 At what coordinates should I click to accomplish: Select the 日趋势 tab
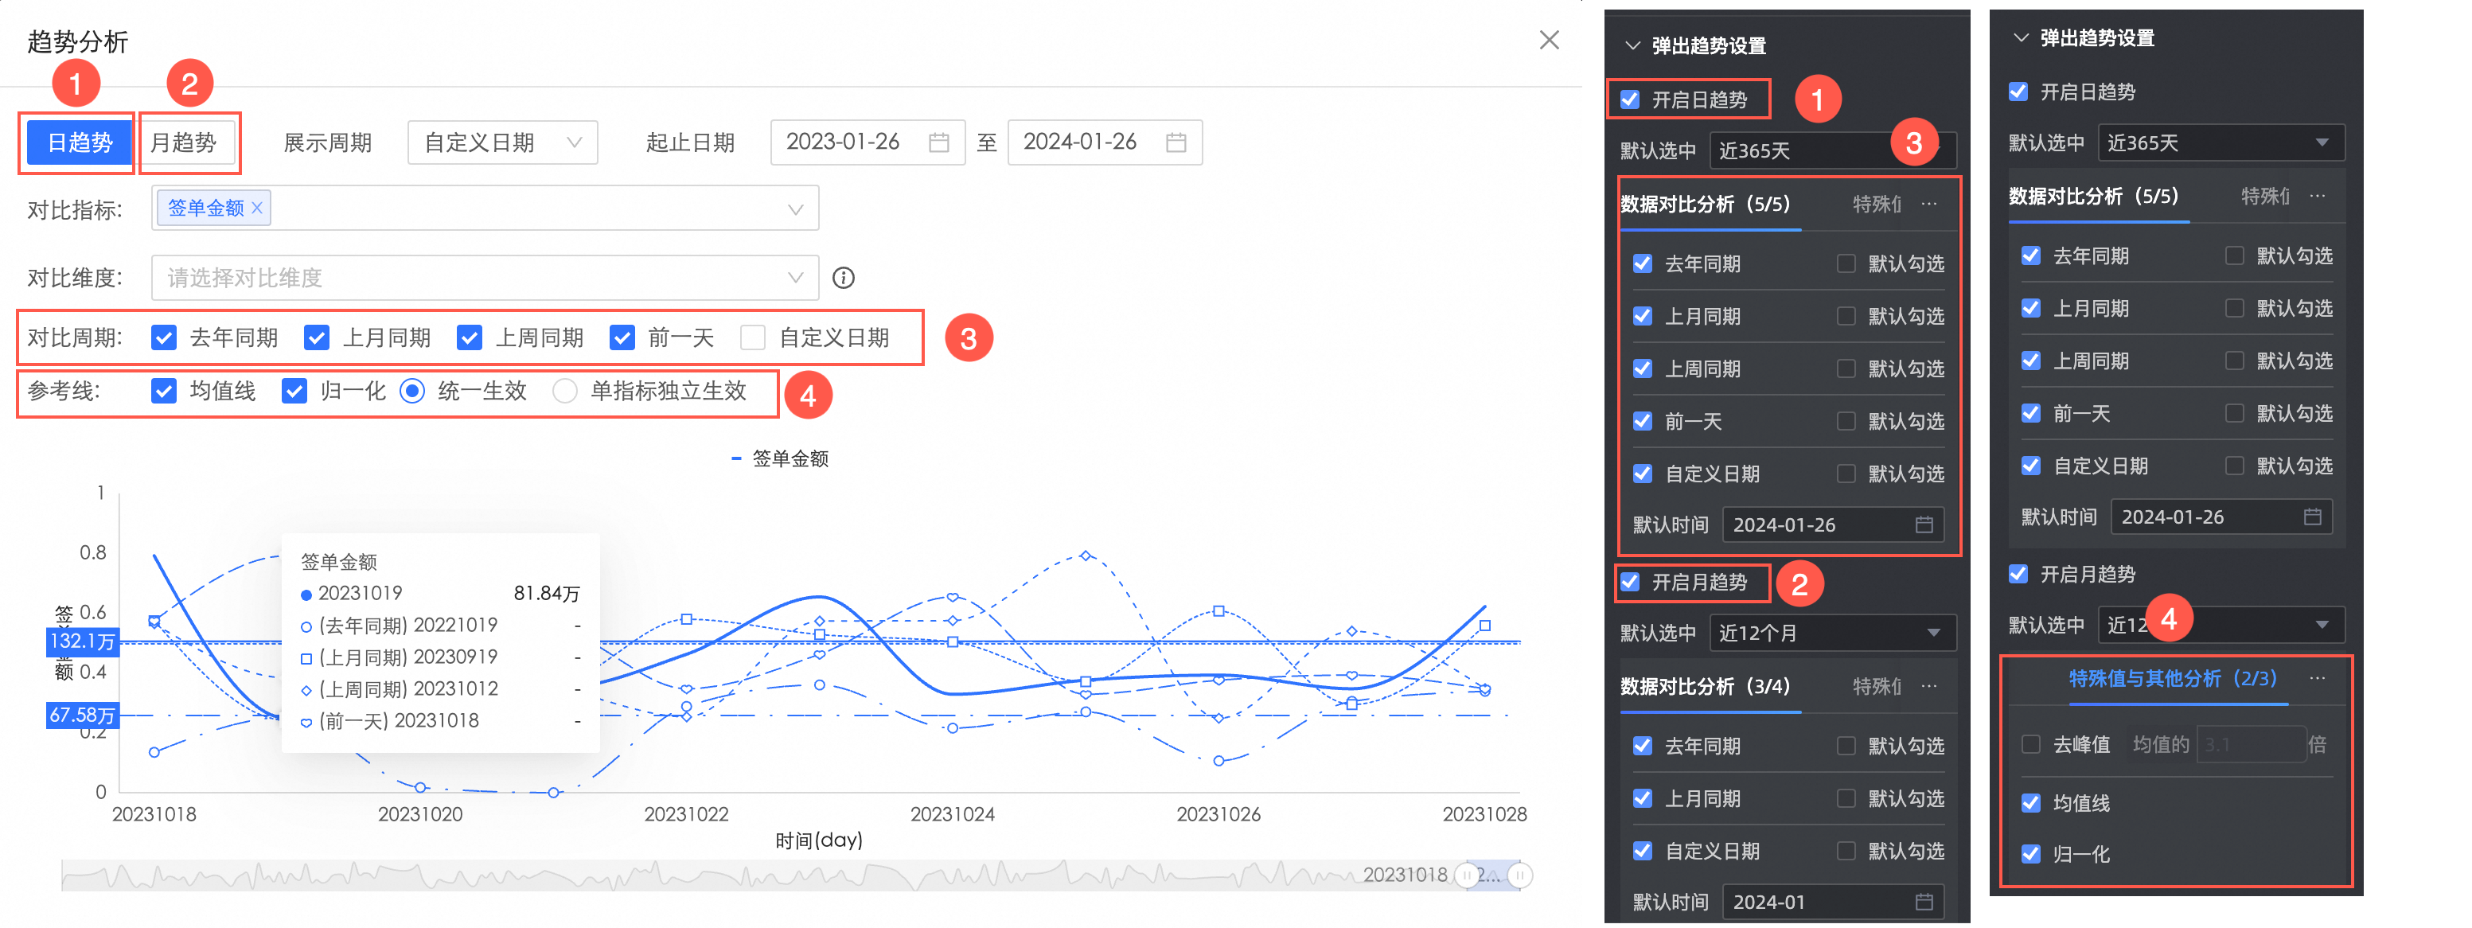tap(80, 143)
